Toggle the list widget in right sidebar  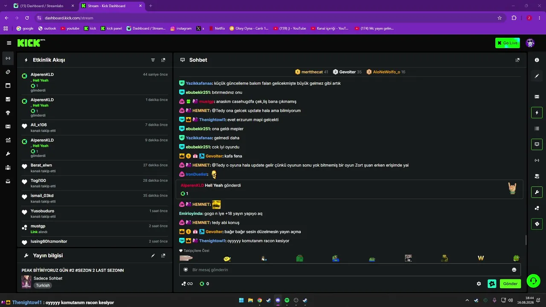point(537,128)
